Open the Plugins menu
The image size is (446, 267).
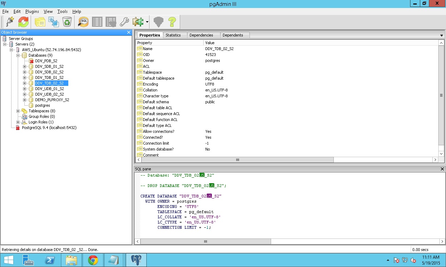tap(32, 11)
